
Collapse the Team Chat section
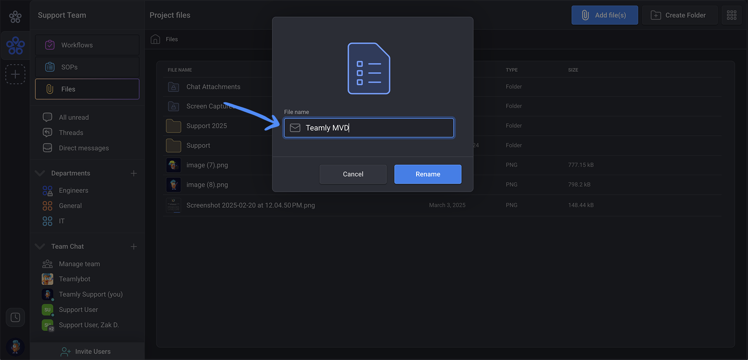[x=40, y=246]
